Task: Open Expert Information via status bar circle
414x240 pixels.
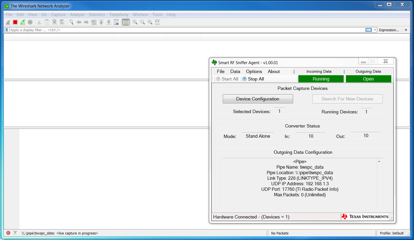Action: 8,233
